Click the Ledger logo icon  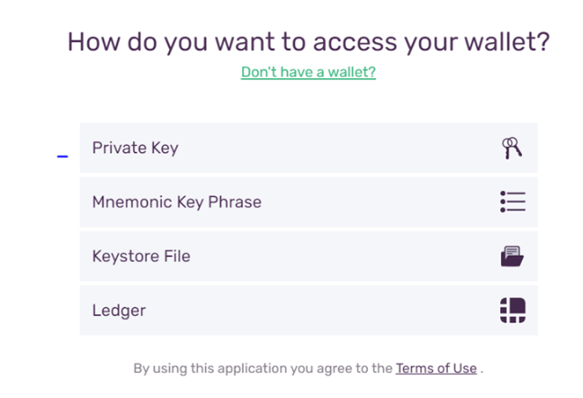tap(513, 311)
